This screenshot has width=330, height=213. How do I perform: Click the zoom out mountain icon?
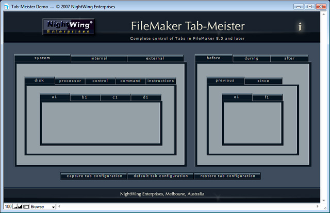click(x=15, y=207)
